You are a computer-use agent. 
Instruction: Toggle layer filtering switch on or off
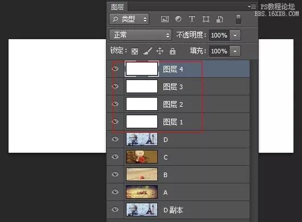click(238, 19)
